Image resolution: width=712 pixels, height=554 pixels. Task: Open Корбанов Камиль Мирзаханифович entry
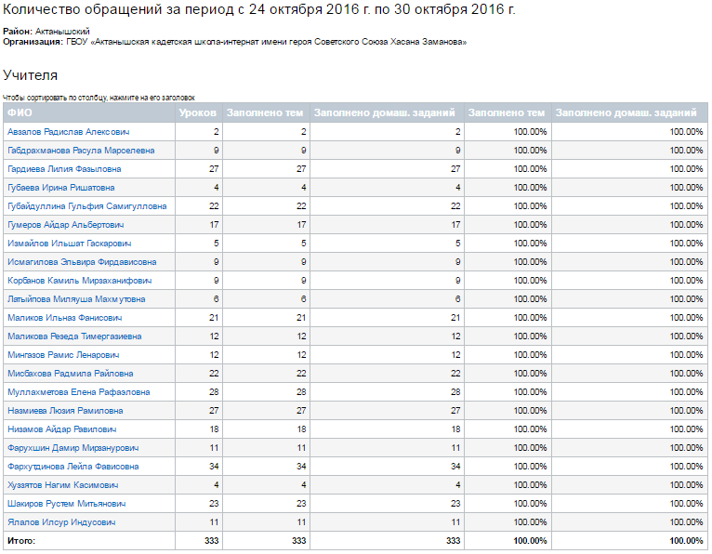pyautogui.click(x=79, y=281)
